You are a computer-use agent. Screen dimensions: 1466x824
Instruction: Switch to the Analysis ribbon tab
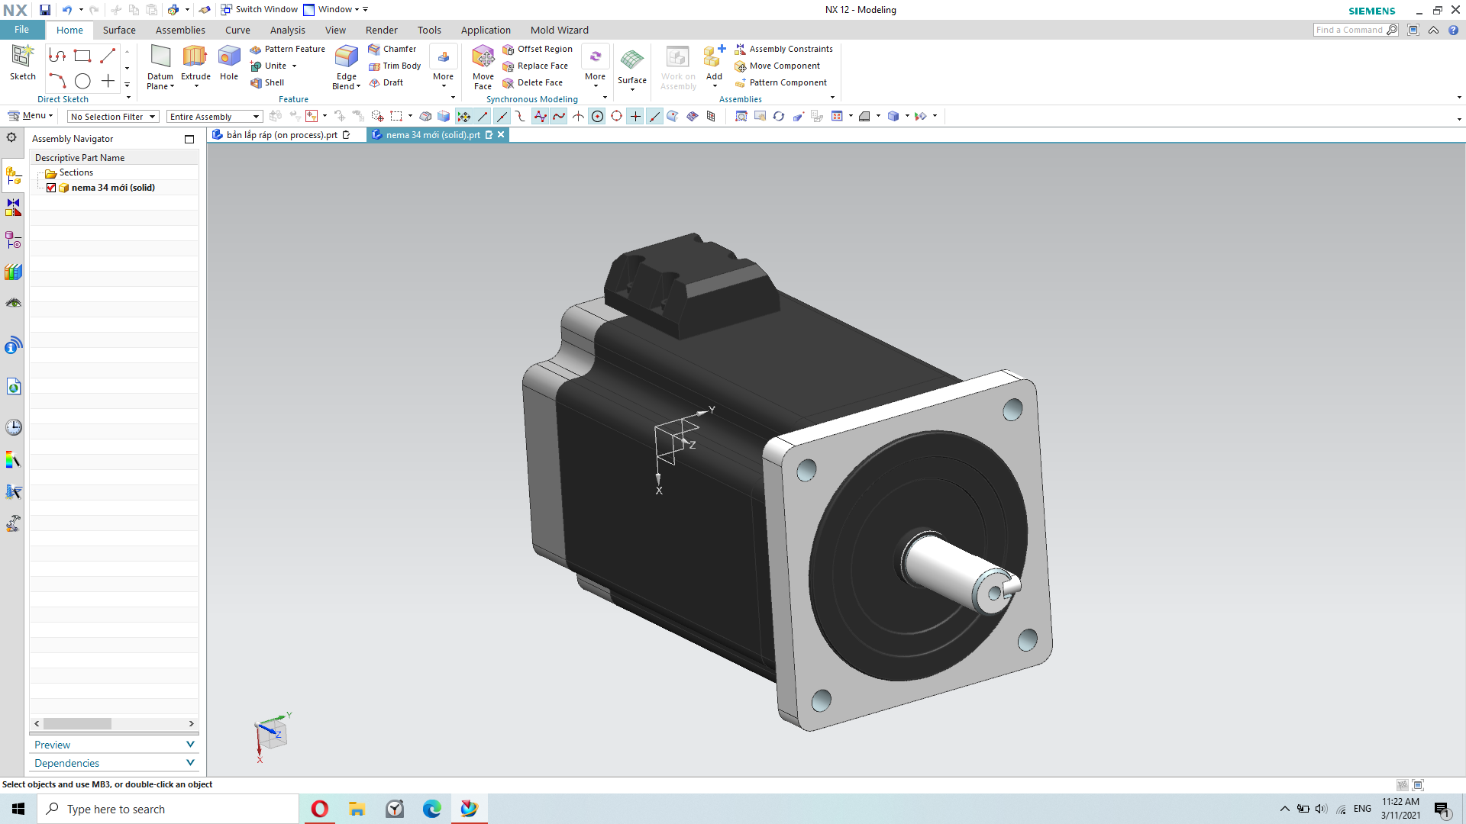(287, 30)
